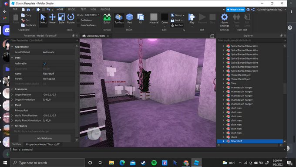Activate the Move tool

(x=52, y=19)
